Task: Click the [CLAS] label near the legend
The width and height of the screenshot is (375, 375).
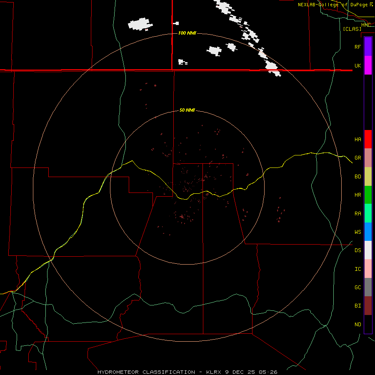Action: [352, 29]
